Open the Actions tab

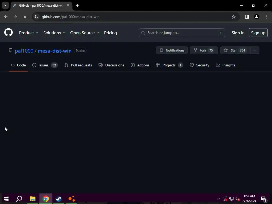[x=140, y=65]
